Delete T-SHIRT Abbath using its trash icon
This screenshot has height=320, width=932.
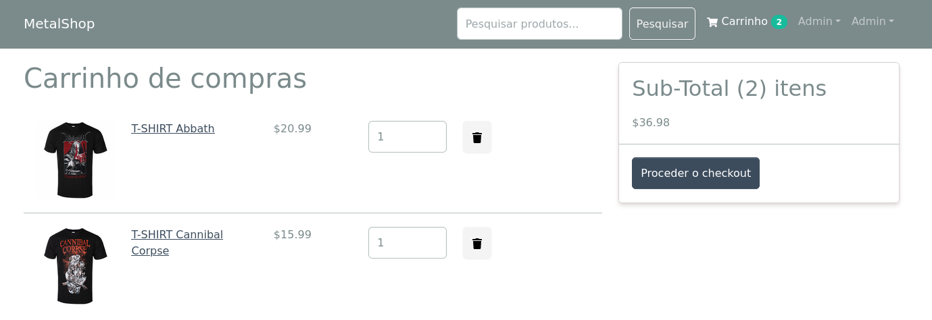click(476, 138)
